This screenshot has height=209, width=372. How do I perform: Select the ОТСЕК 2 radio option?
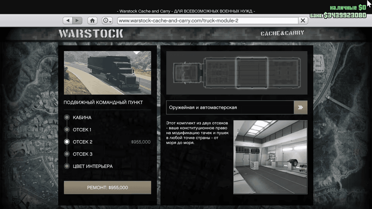coord(67,142)
